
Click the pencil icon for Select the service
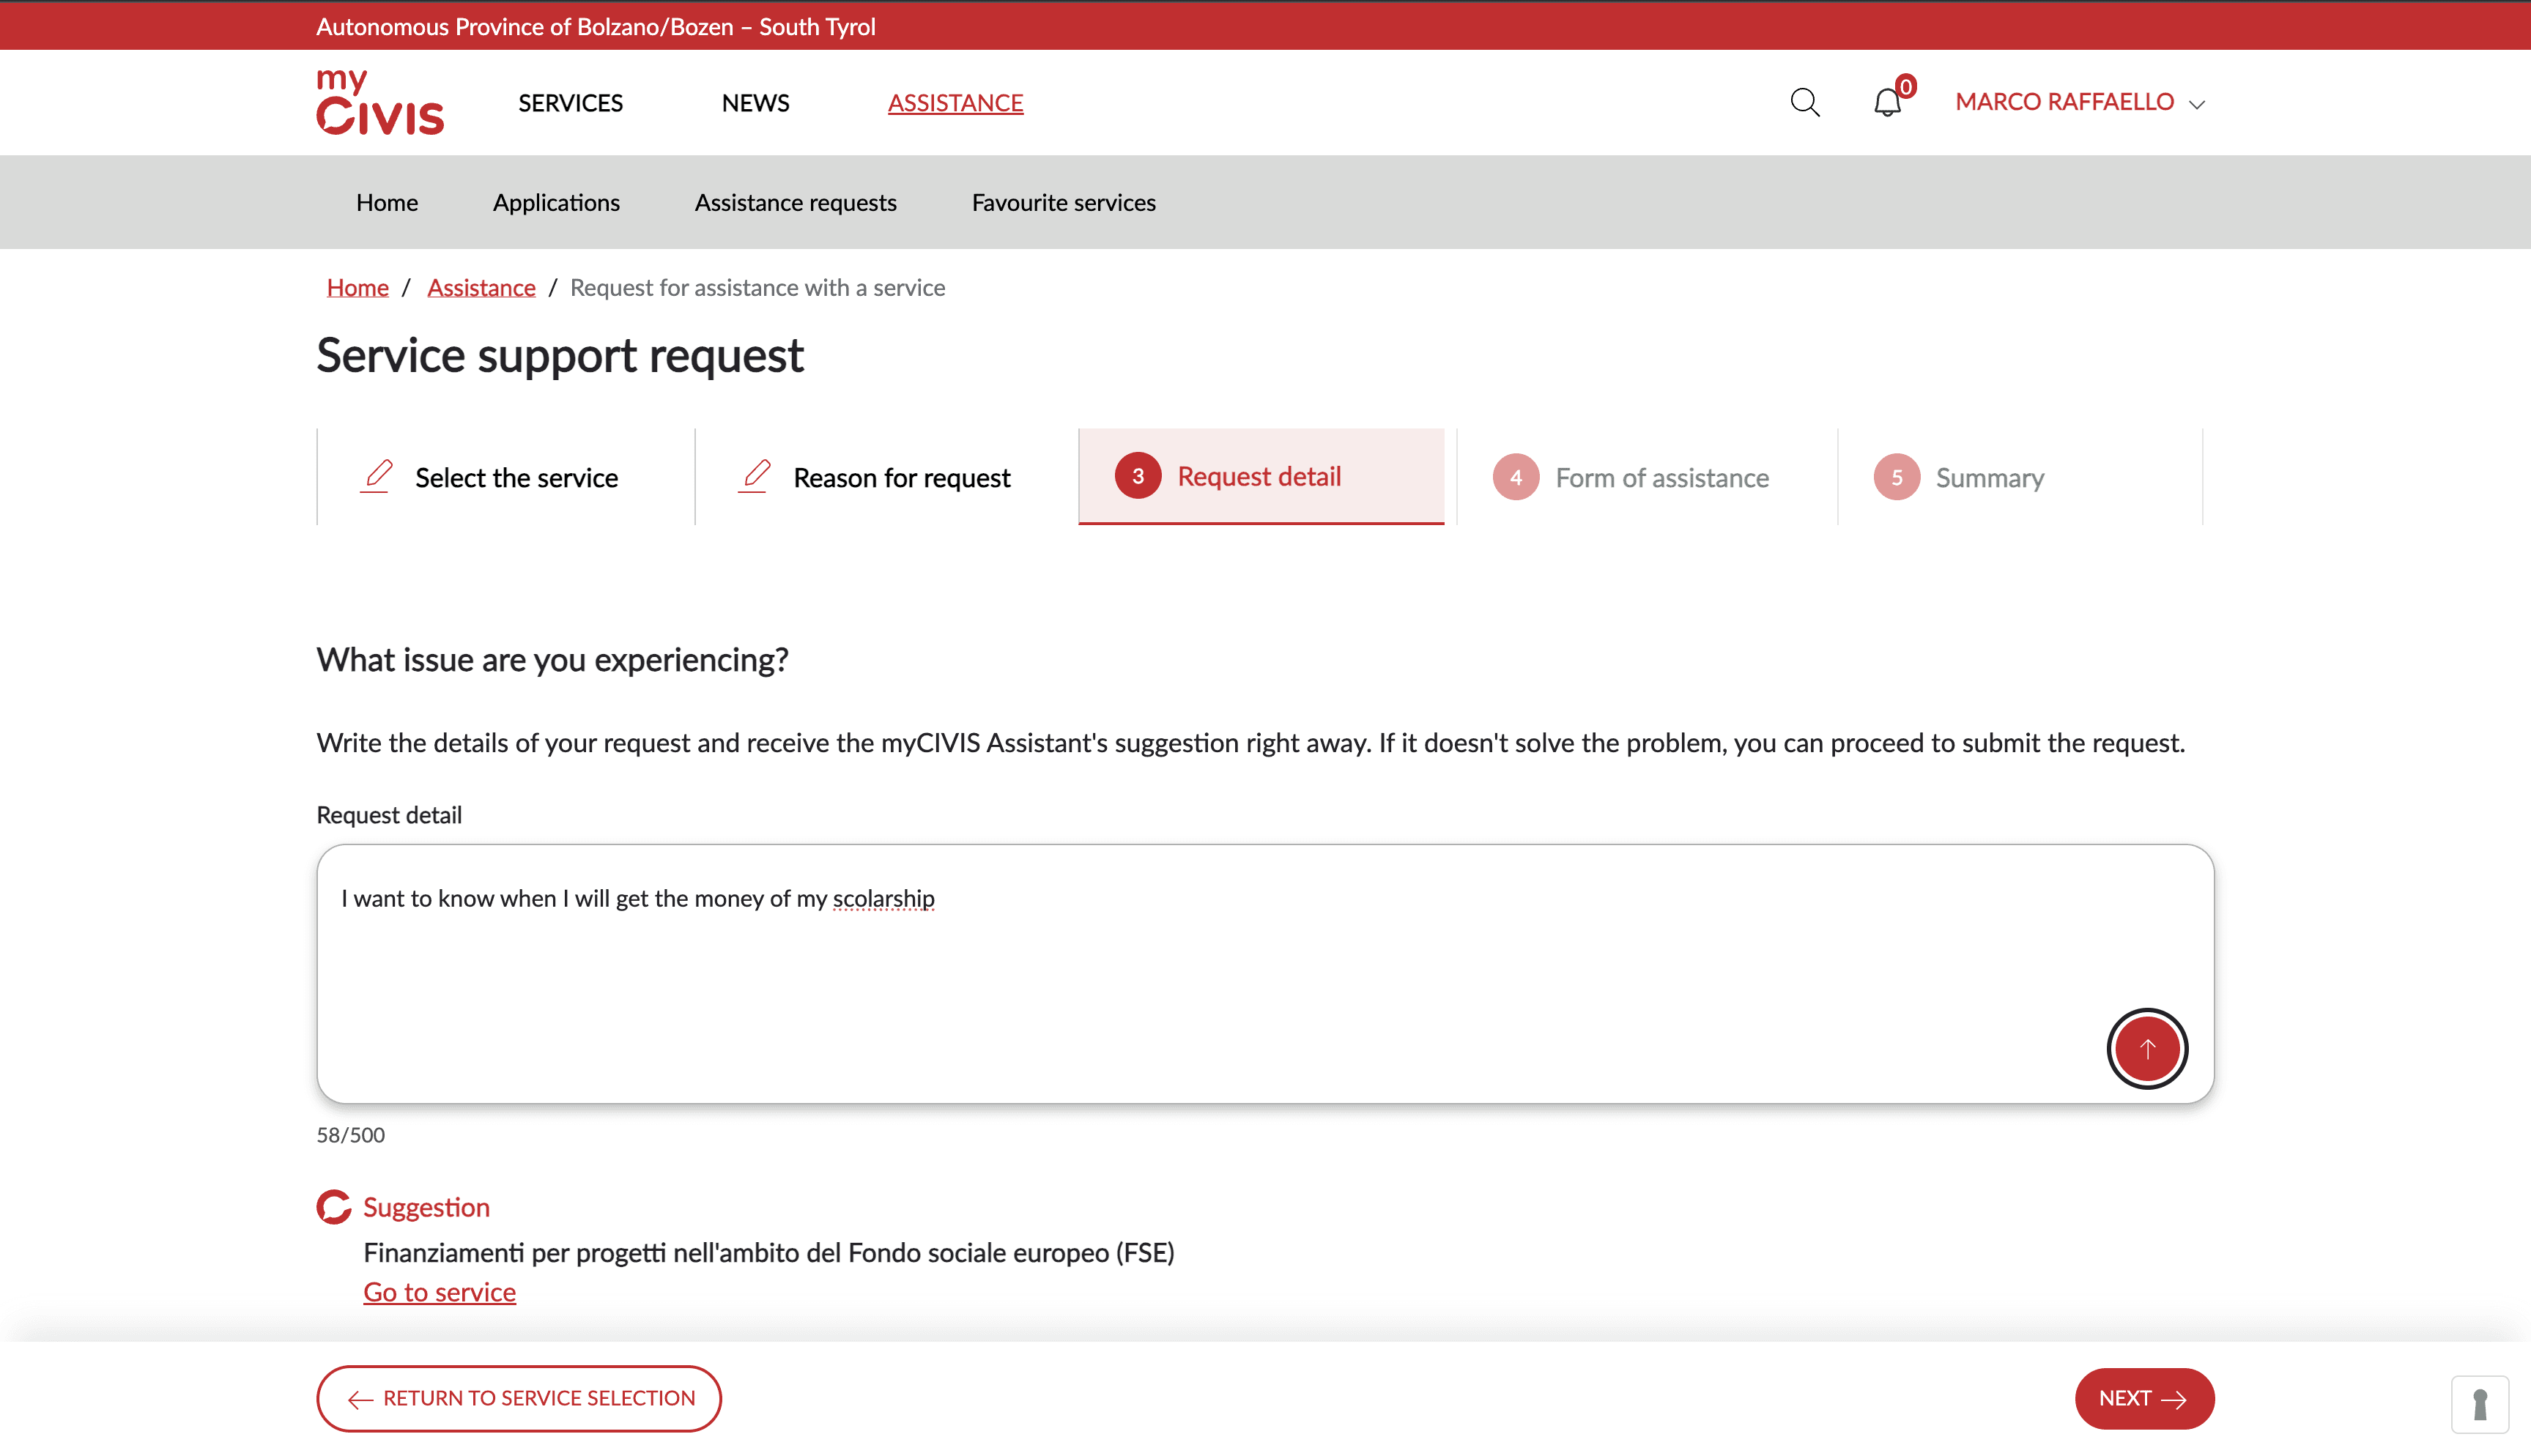[x=377, y=476]
